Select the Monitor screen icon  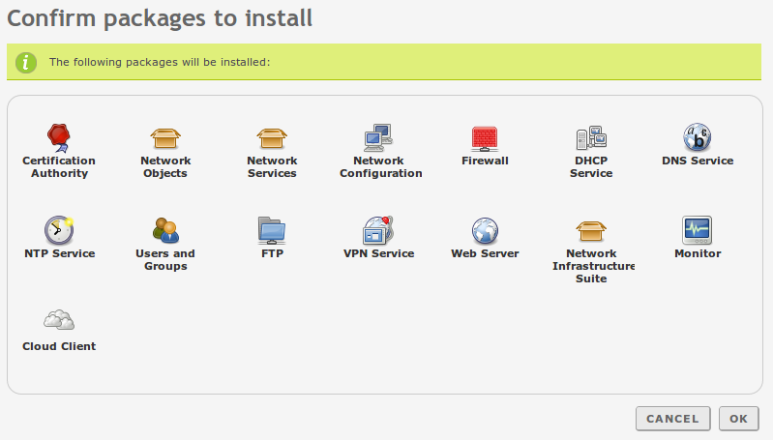pos(698,229)
